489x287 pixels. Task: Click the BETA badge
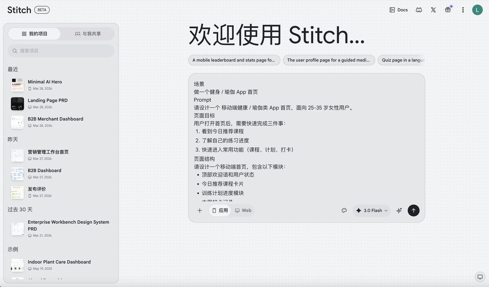tap(42, 10)
